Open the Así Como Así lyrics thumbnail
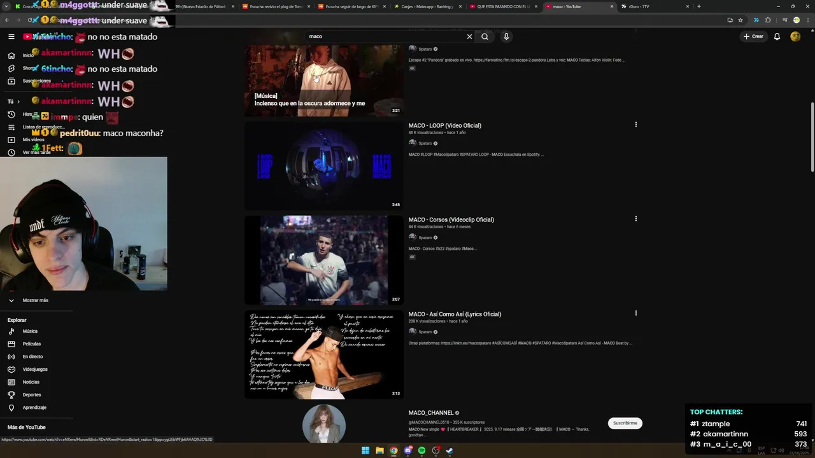Viewport: 815px width, 458px height. [323, 354]
